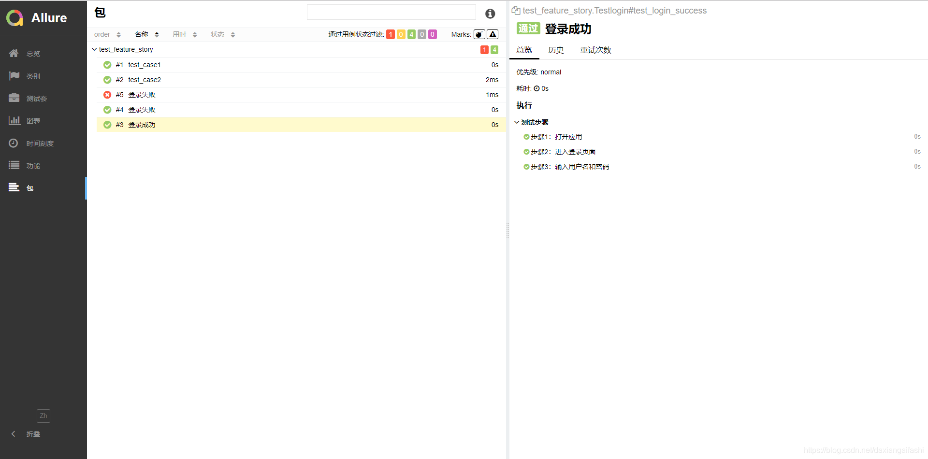Click the duration clock icon next to 耗时
This screenshot has height=459, width=928.
536,88
